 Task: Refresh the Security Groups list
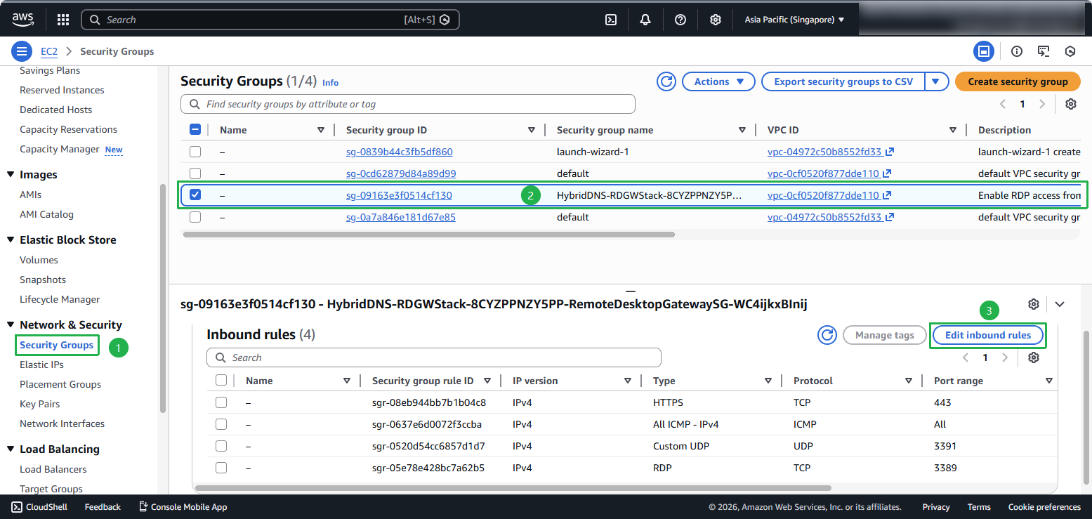(x=666, y=81)
